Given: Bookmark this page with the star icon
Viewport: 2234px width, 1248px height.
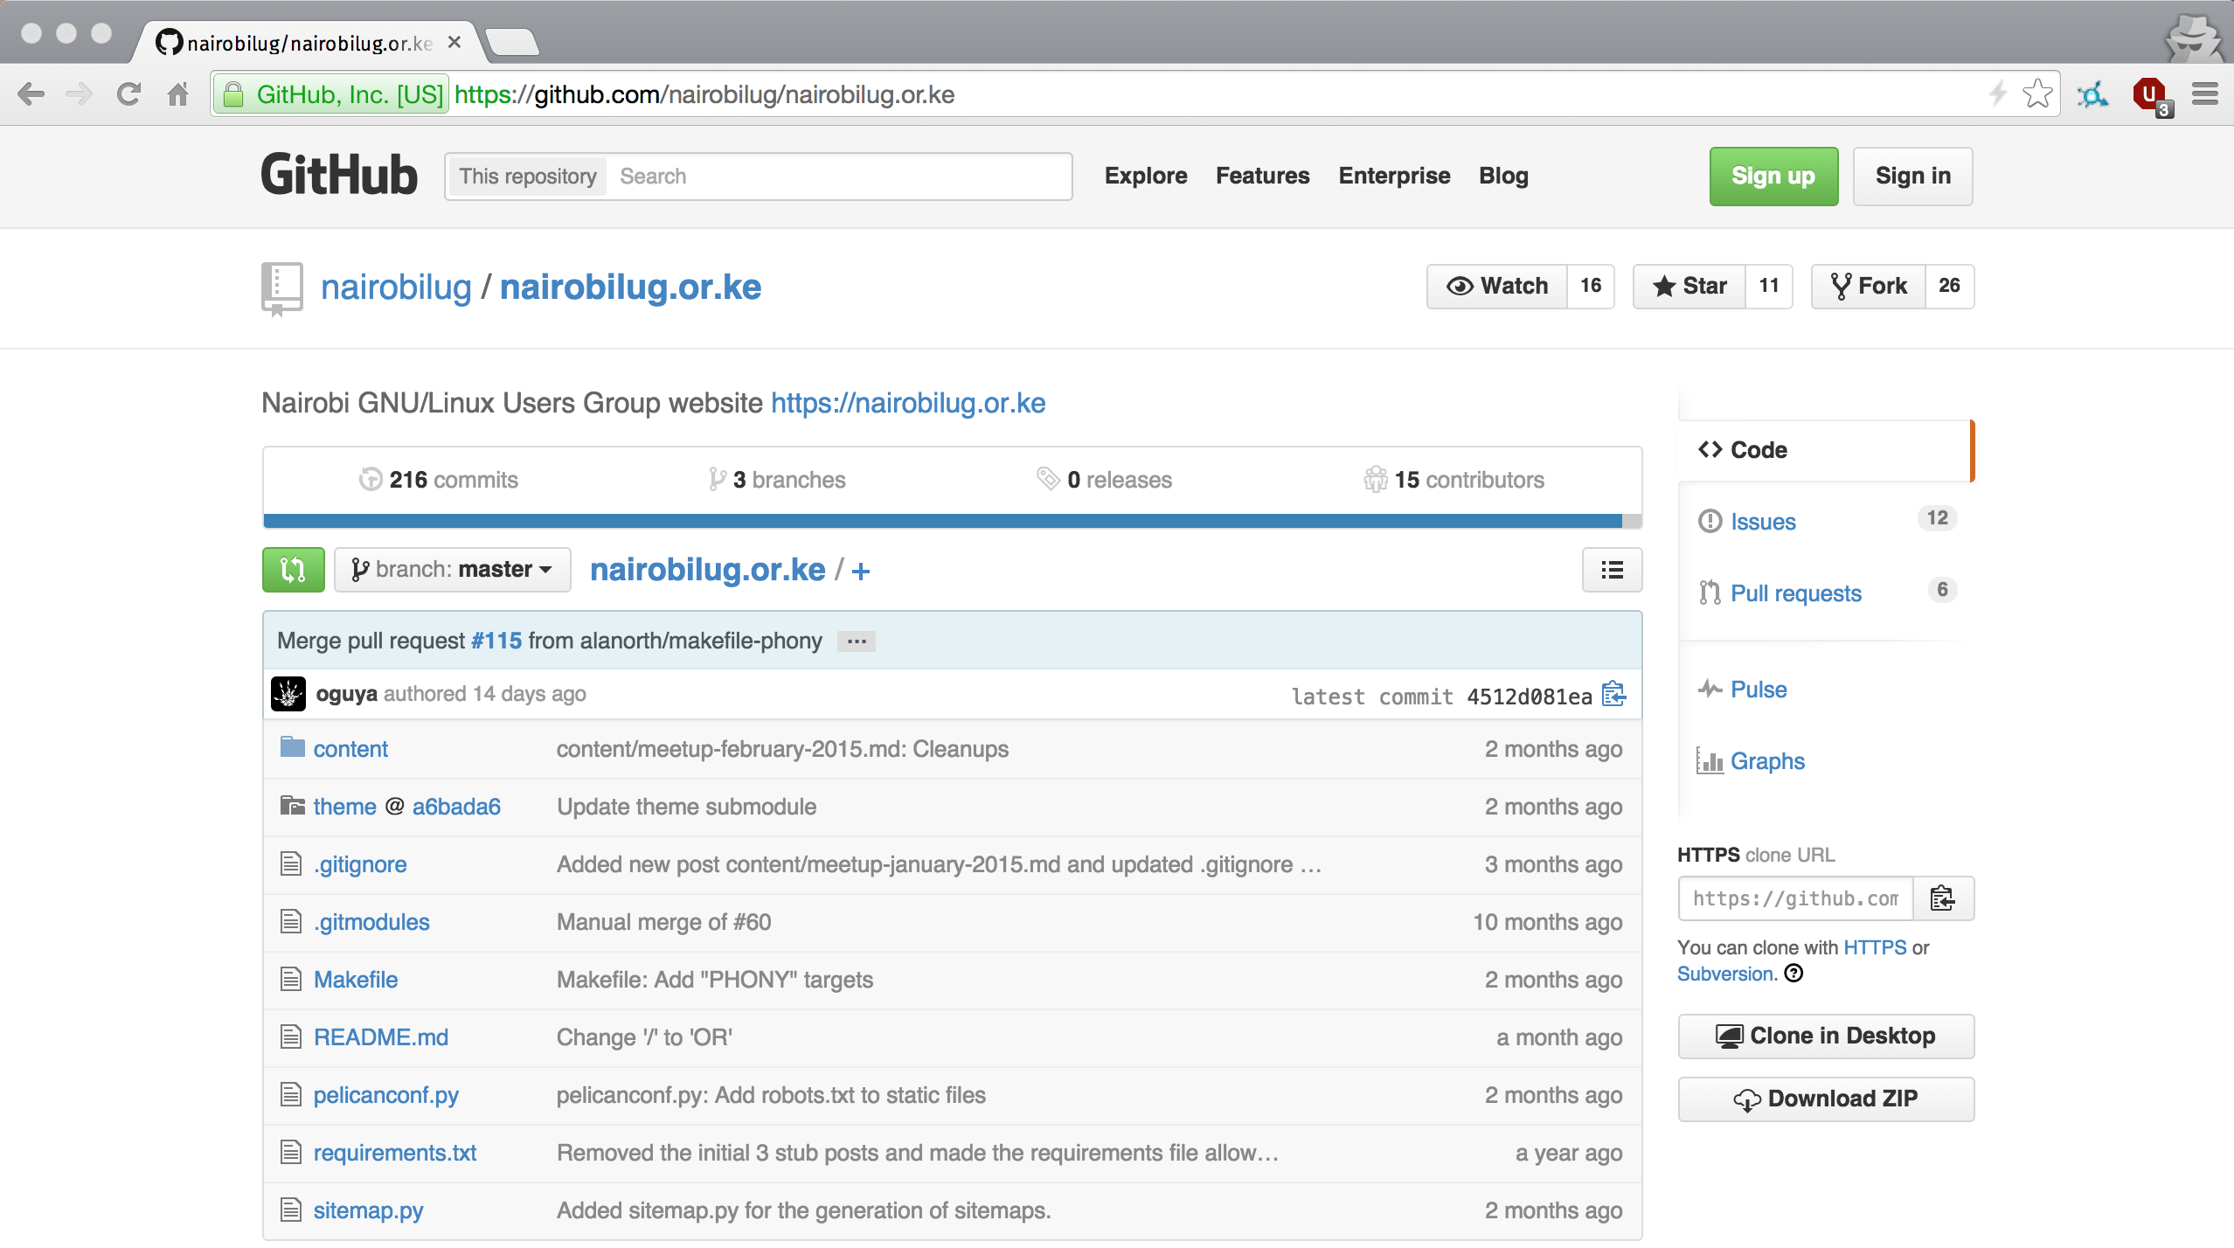Looking at the screenshot, I should coord(2036,94).
